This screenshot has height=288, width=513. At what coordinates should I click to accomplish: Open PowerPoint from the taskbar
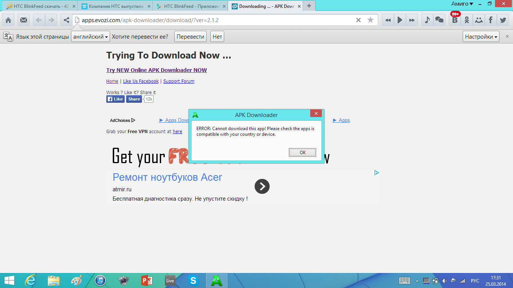[x=146, y=280]
